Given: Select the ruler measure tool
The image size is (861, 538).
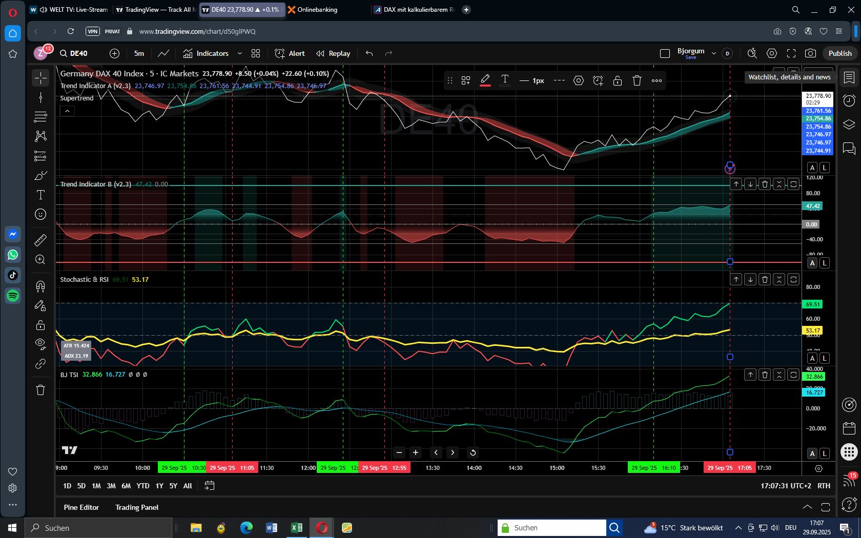Looking at the screenshot, I should tap(40, 240).
